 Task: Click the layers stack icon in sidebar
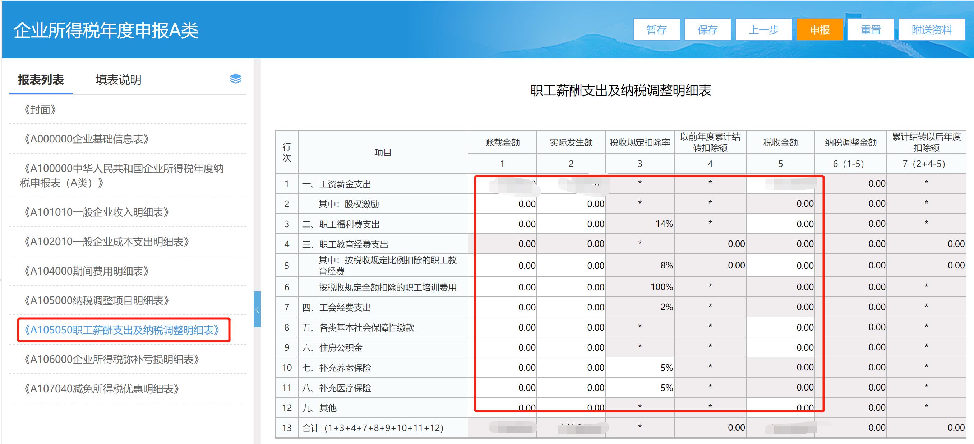236,79
